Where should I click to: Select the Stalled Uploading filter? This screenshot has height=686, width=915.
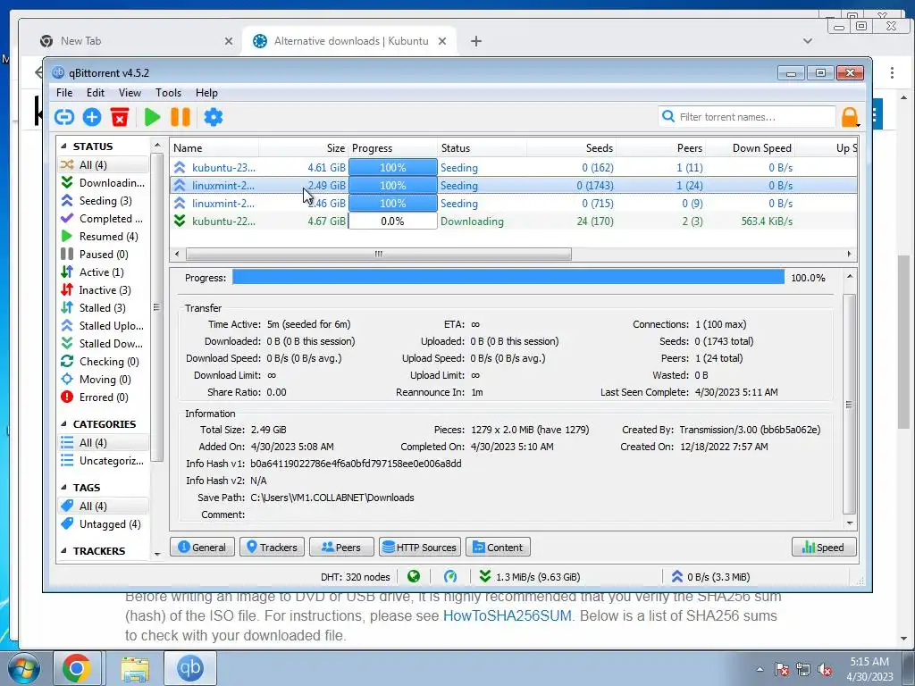(104, 326)
